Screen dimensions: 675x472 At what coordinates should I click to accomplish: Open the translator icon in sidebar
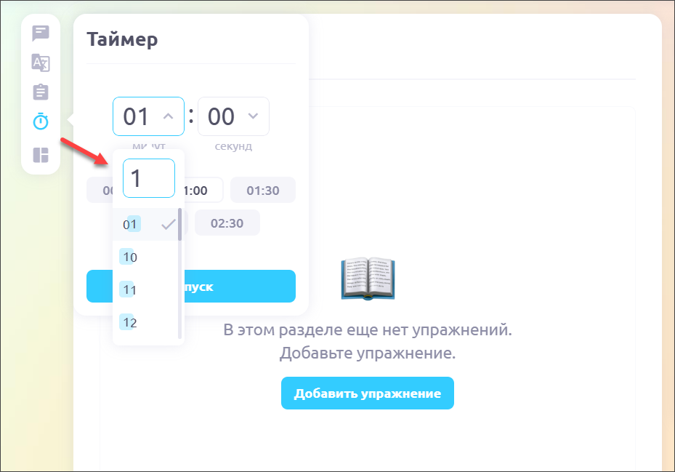click(41, 63)
